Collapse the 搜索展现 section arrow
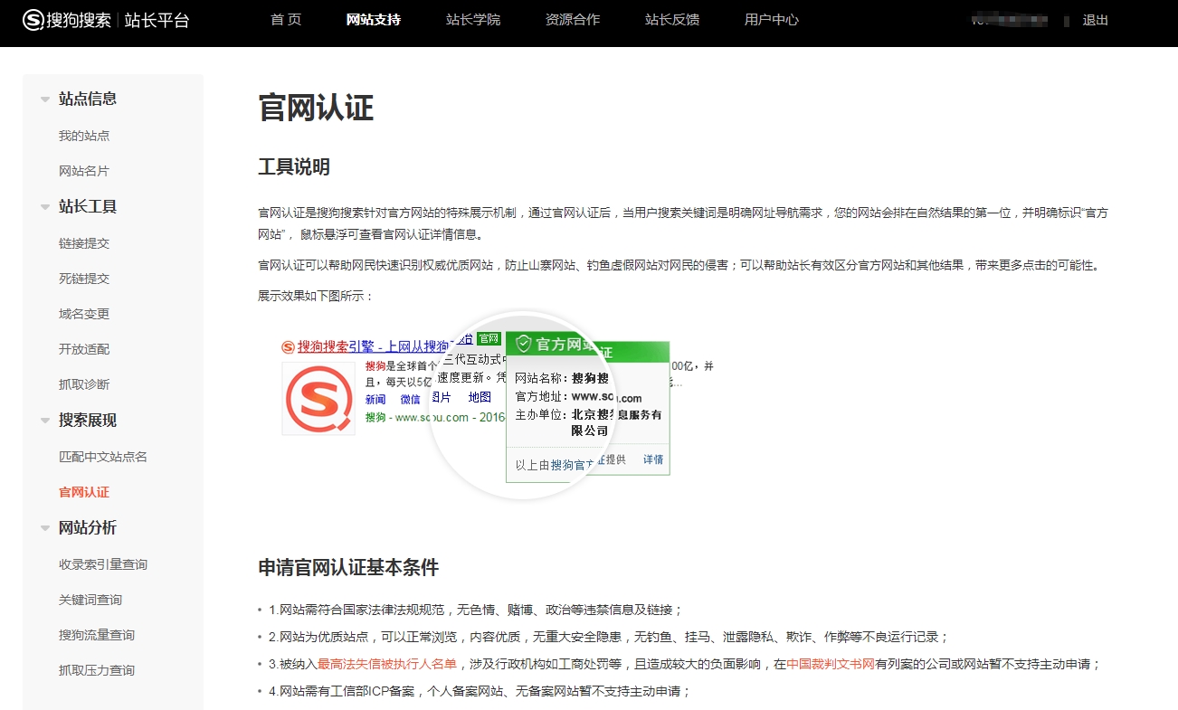This screenshot has height=710, width=1178. (x=45, y=421)
